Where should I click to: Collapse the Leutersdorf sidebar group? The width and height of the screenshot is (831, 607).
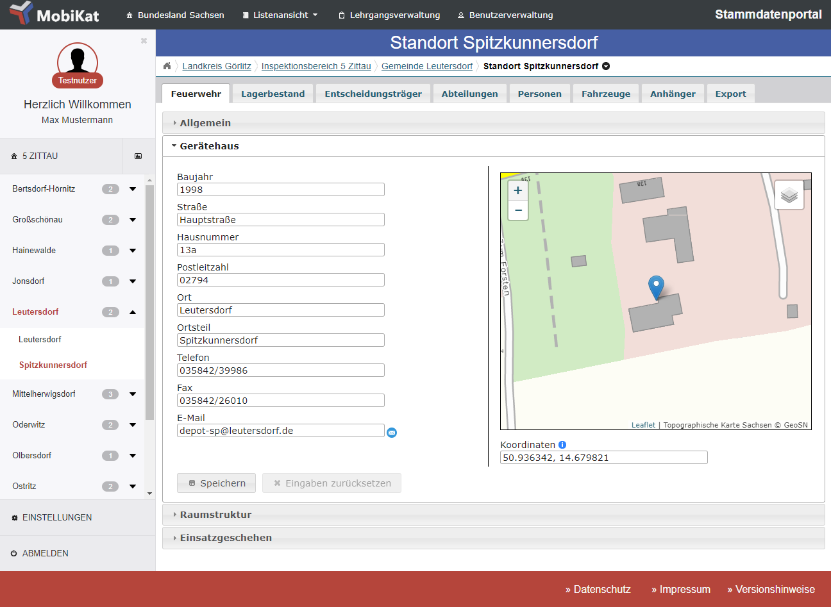pos(133,312)
